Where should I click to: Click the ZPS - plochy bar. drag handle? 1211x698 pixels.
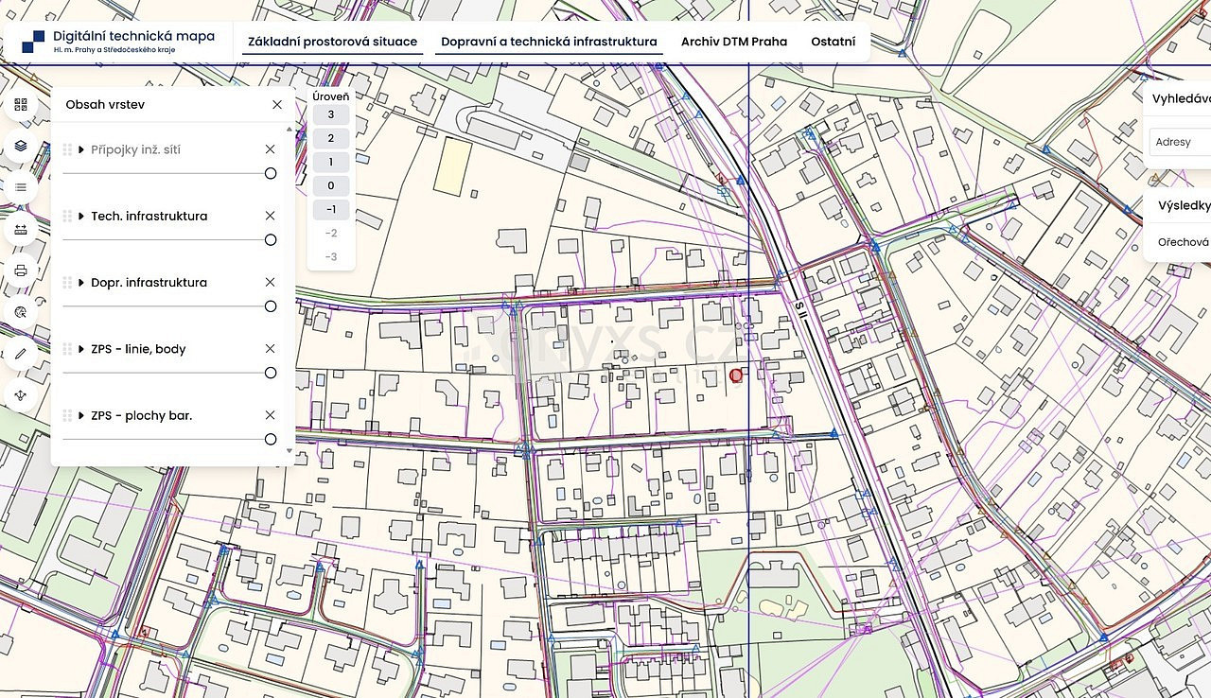67,415
